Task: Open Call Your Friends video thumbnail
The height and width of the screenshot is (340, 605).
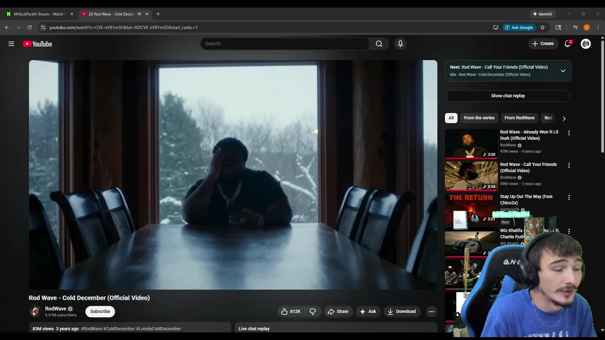Action: click(x=471, y=176)
